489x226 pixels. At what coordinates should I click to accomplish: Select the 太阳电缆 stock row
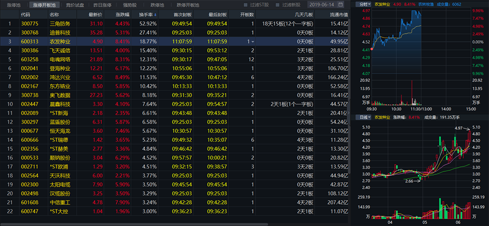tap(174, 185)
